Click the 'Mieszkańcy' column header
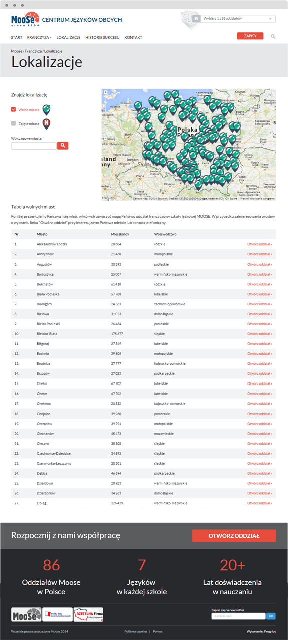Viewport: 288px width, 640px height. (120, 234)
